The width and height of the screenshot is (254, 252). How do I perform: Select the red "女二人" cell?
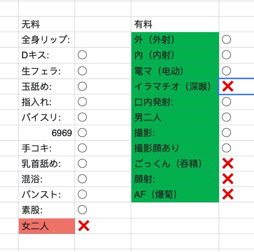coord(46,226)
